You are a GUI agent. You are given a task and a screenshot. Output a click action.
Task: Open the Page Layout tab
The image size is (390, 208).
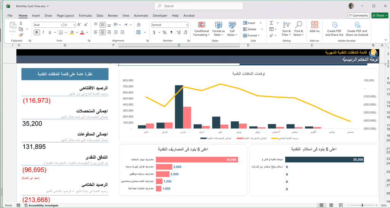tap(65, 15)
